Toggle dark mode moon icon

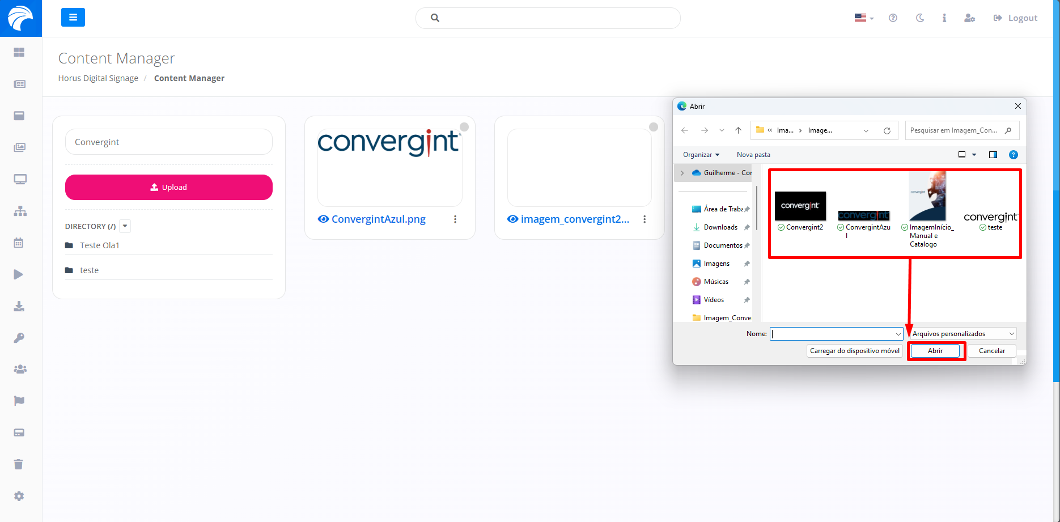click(x=919, y=18)
